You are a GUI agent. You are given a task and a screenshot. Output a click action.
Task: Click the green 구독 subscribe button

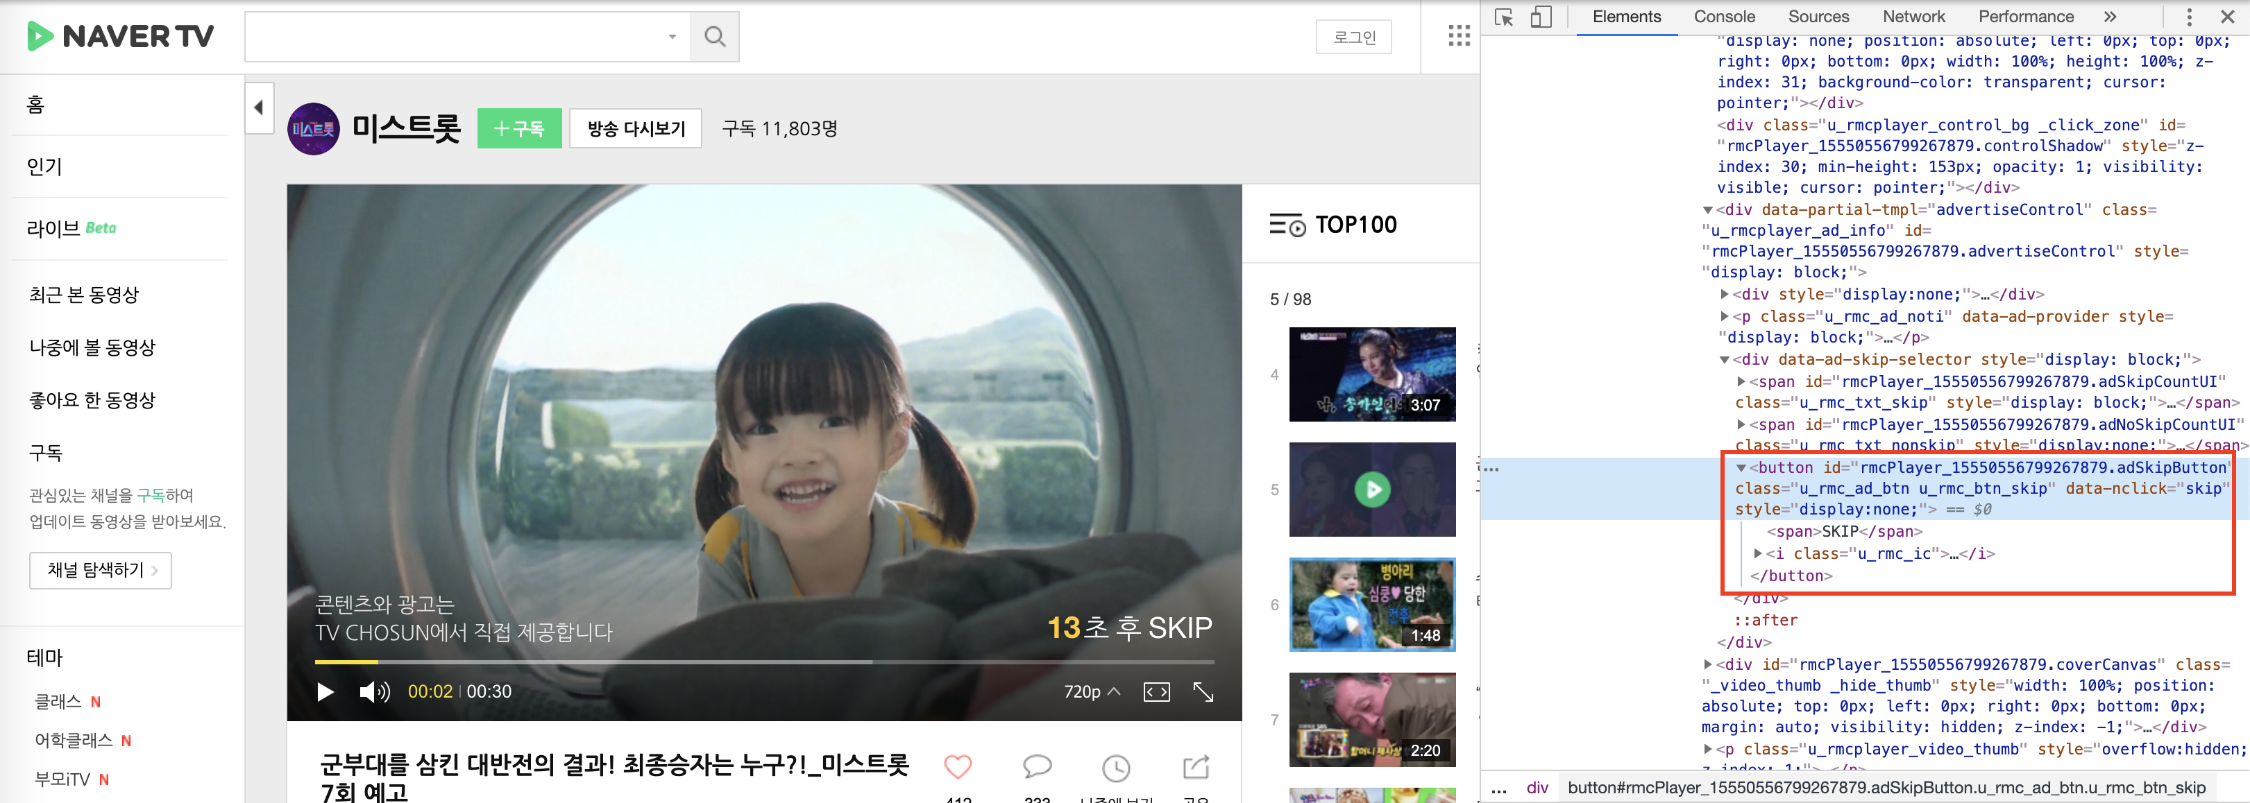(x=519, y=129)
